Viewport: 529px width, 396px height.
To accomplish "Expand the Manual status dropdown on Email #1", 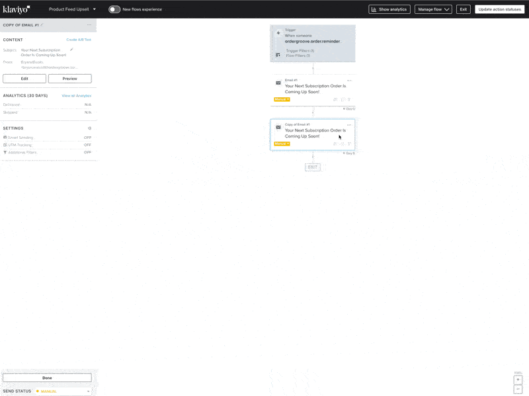I will coord(282,99).
